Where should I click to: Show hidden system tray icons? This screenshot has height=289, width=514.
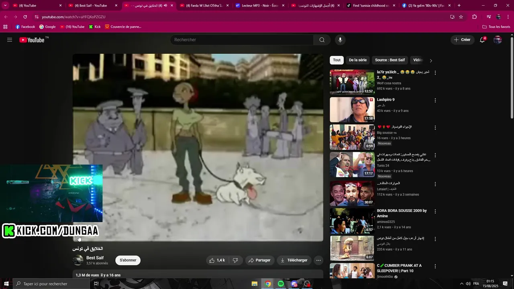(x=461, y=284)
